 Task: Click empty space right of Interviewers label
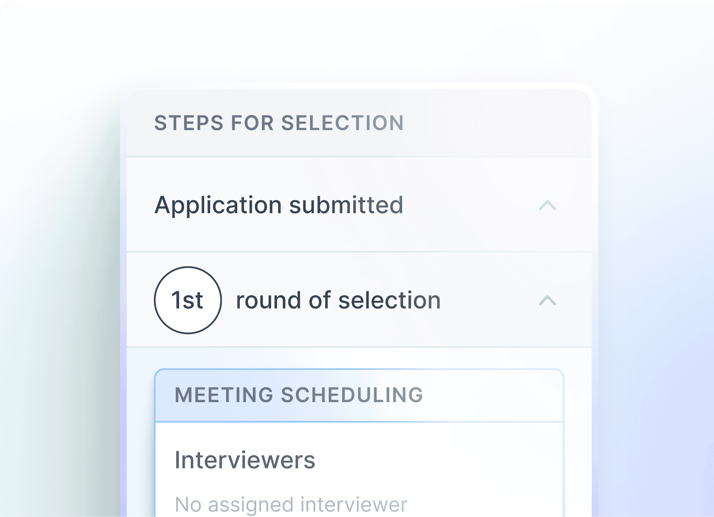[439, 460]
